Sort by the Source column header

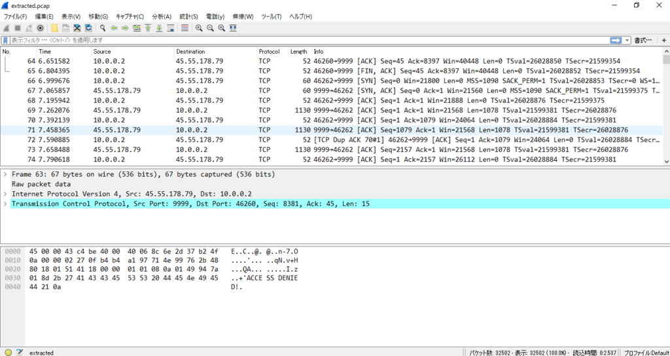click(133, 51)
